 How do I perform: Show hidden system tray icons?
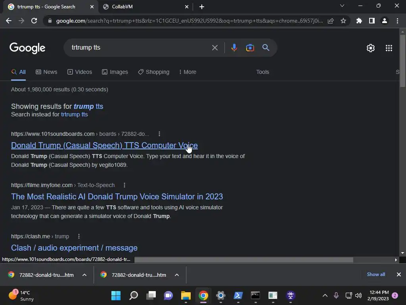[325, 295]
